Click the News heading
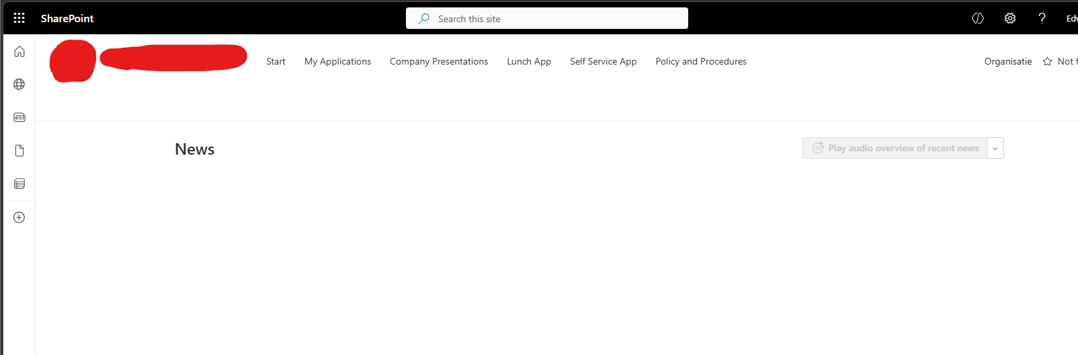 (195, 149)
